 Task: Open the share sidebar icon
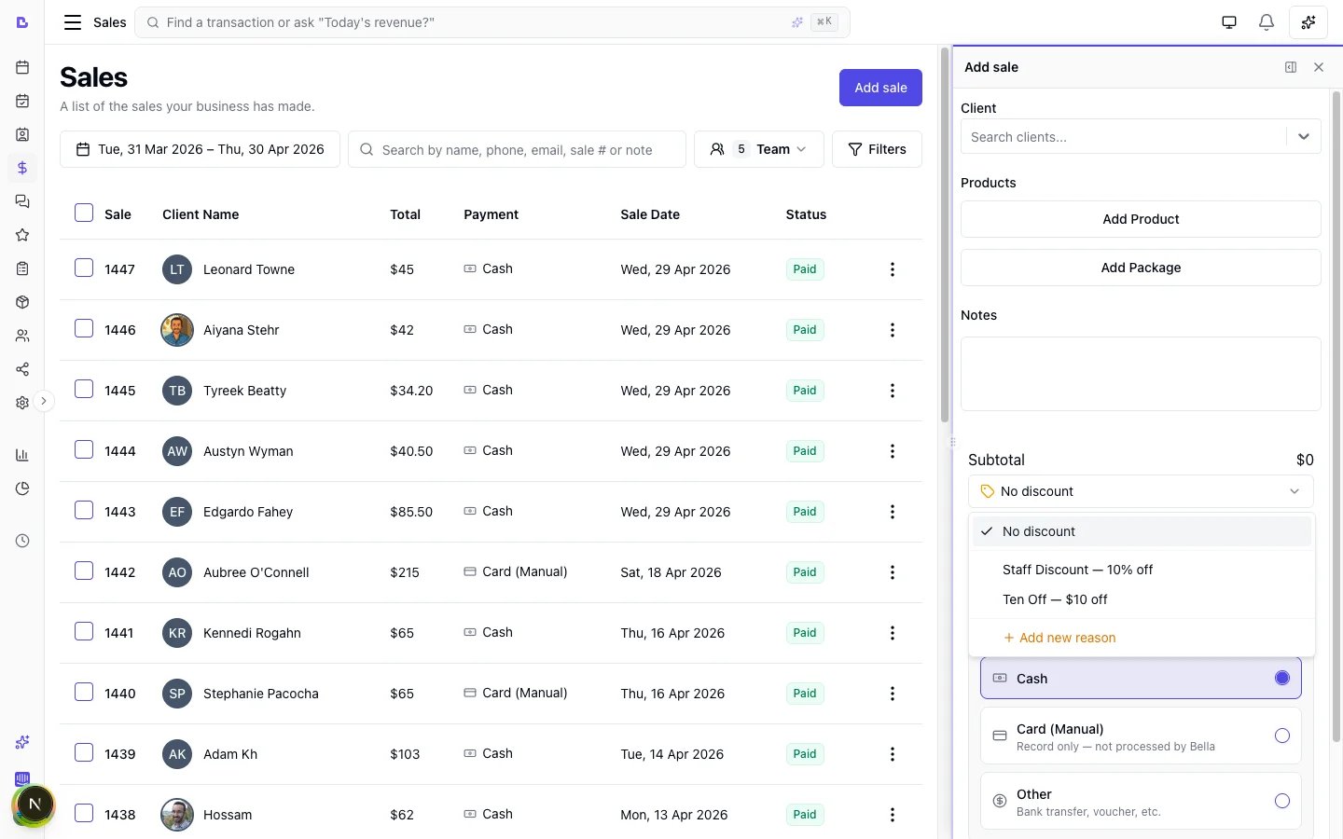pos(22,369)
